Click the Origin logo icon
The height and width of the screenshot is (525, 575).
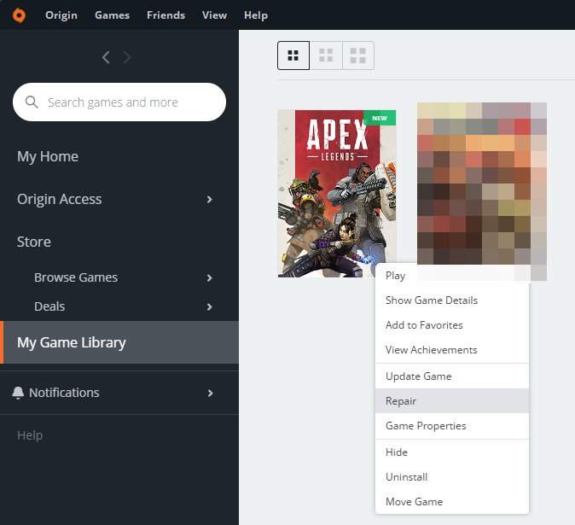pyautogui.click(x=19, y=15)
